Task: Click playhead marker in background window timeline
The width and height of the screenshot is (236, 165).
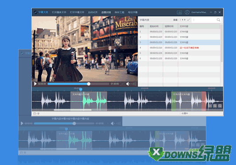Action: coord(66,129)
